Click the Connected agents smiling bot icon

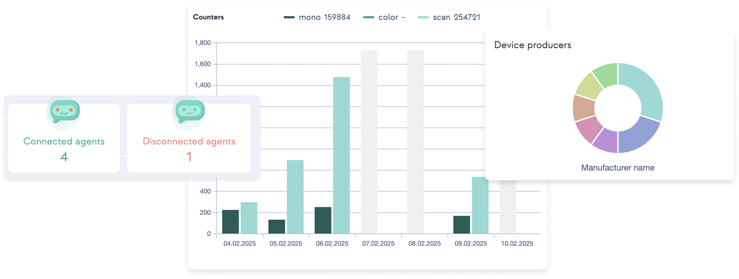65,111
